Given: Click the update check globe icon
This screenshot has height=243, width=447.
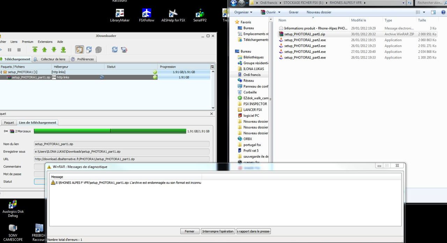Looking at the screenshot, I should coord(124,50).
